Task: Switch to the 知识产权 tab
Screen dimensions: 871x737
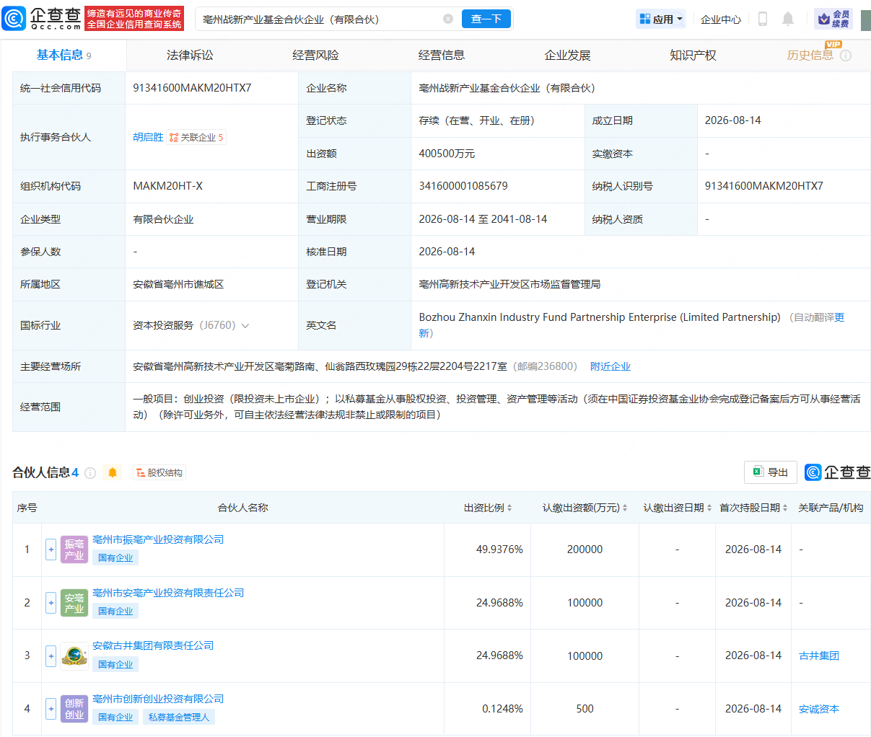Action: 693,55
